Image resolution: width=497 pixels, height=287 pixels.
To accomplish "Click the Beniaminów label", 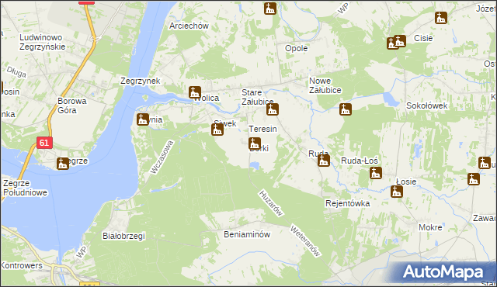I will 247,234.
